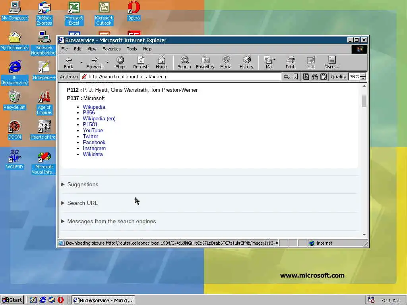Open the Tools menu
This screenshot has width=407, height=305.
tap(132, 49)
